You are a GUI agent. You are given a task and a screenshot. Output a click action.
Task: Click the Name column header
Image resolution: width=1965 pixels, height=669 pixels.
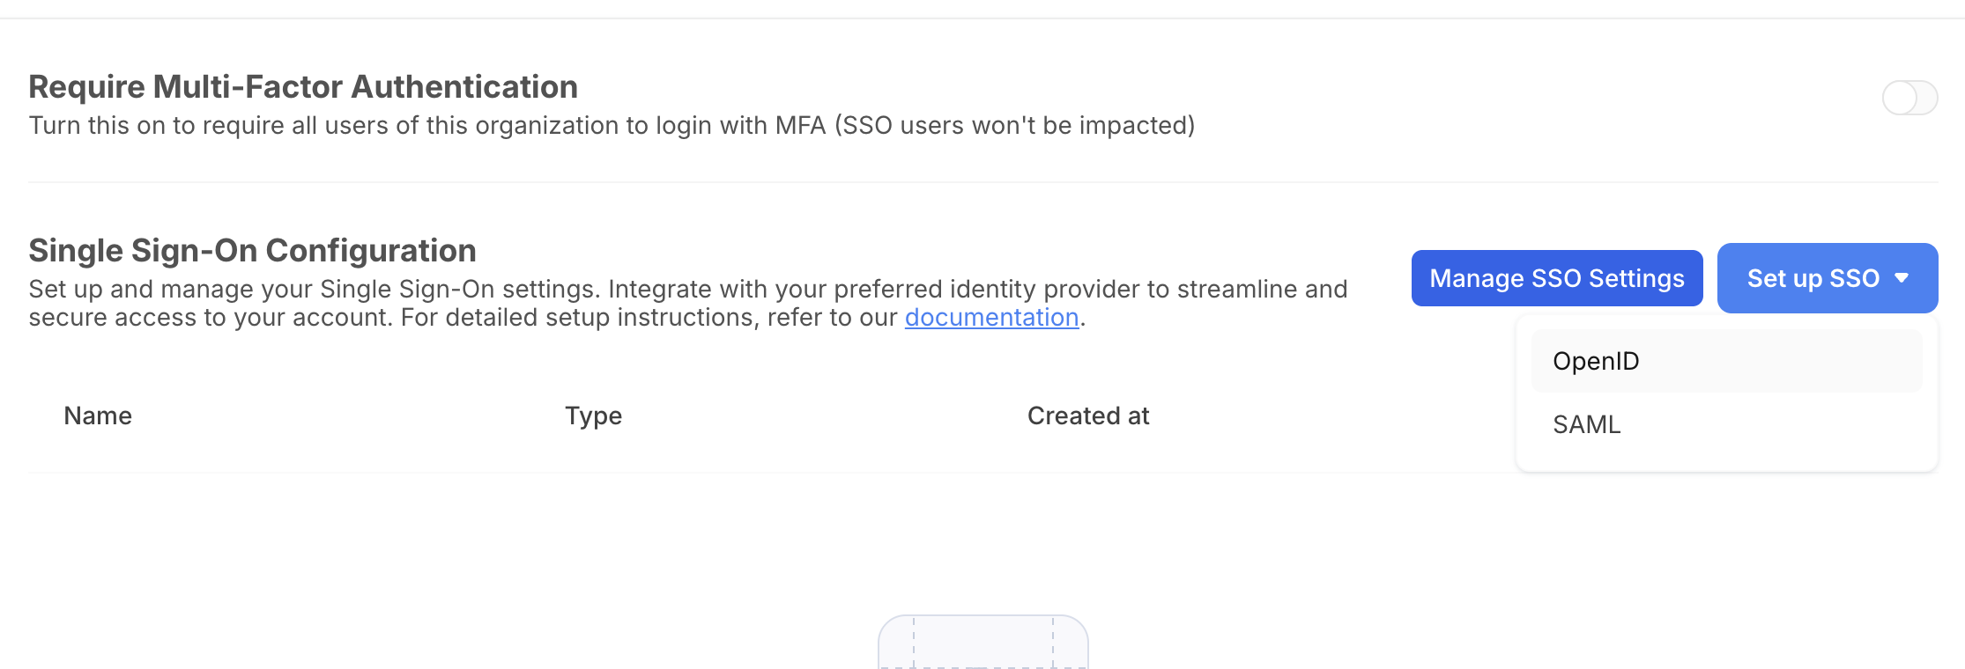(98, 415)
